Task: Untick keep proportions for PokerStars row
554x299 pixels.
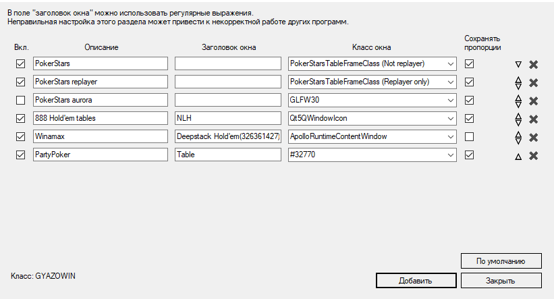Action: coord(469,63)
